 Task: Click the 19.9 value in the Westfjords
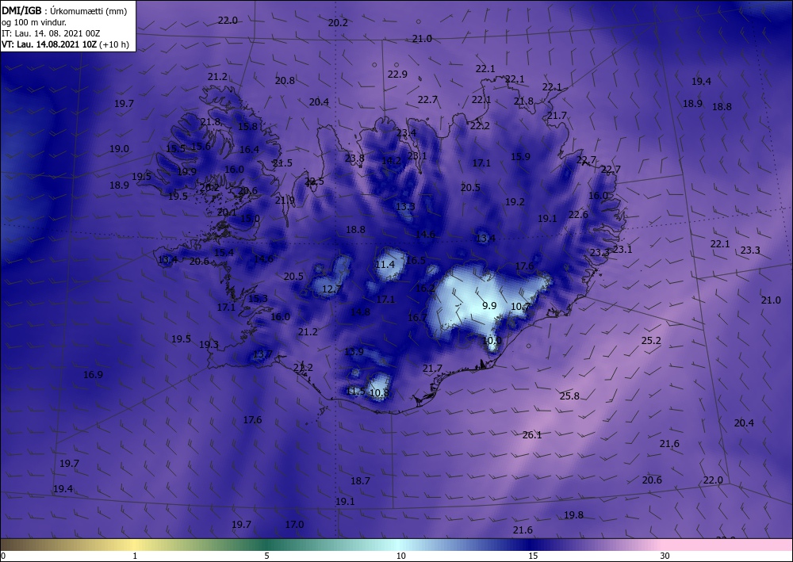(186, 172)
